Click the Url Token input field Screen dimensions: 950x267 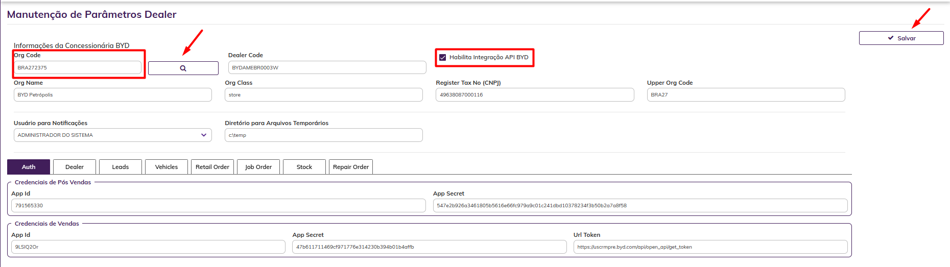pos(710,247)
